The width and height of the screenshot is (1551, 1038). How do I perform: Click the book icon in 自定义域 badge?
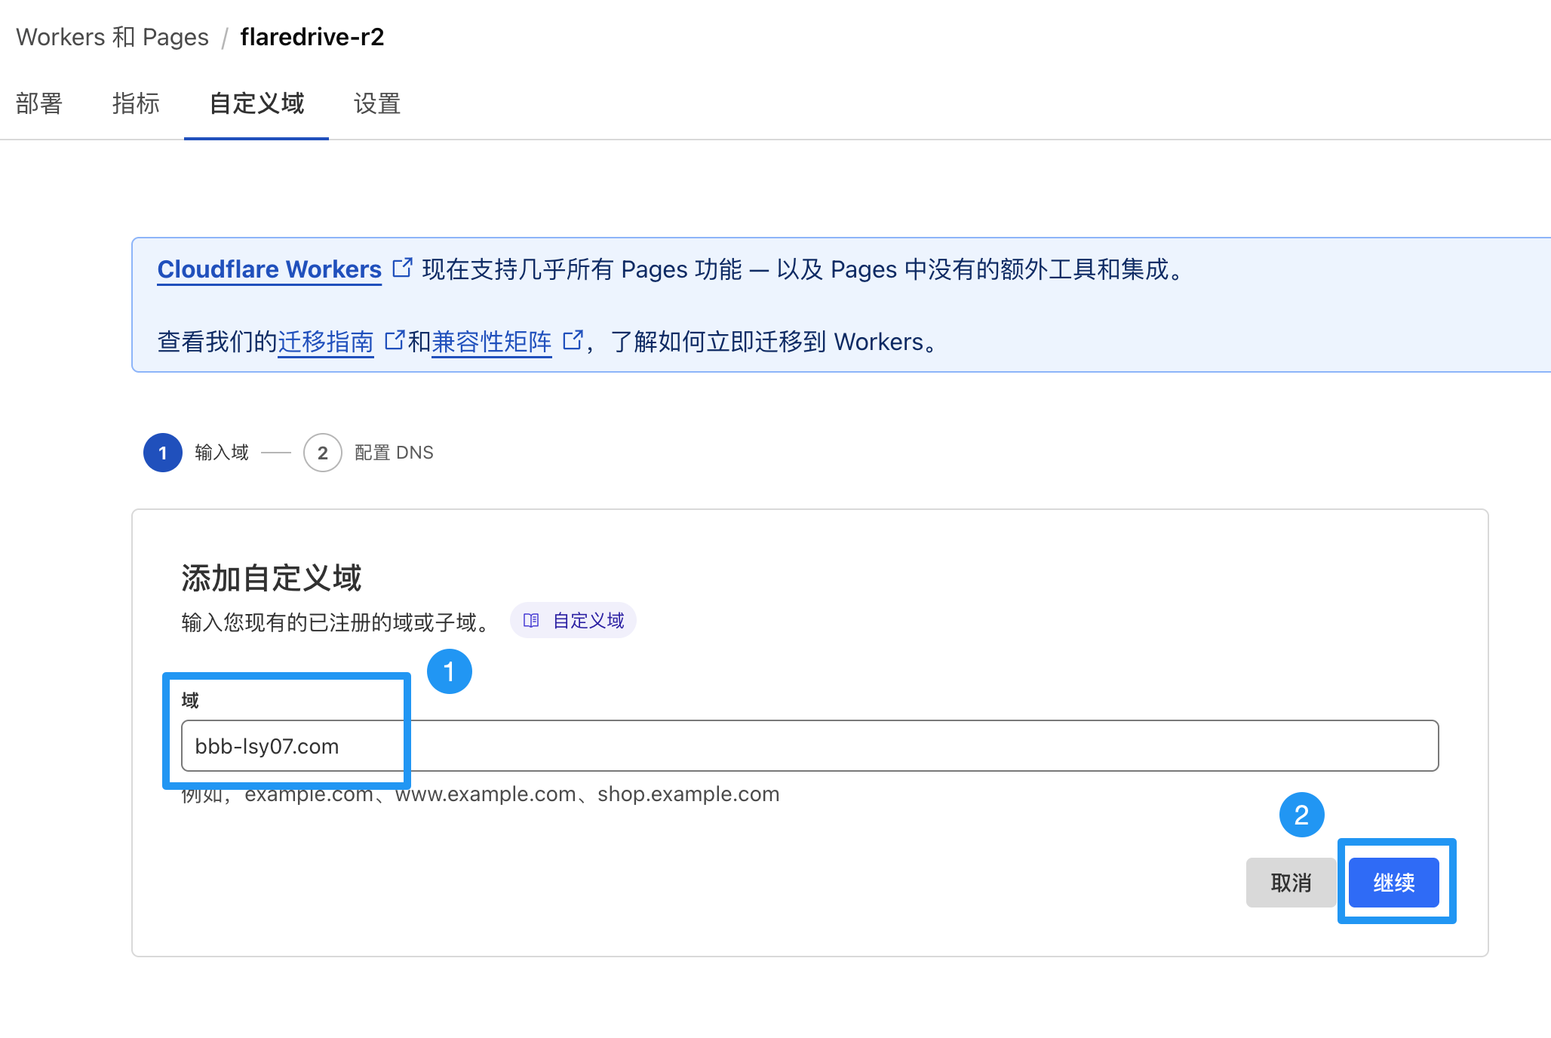531,620
